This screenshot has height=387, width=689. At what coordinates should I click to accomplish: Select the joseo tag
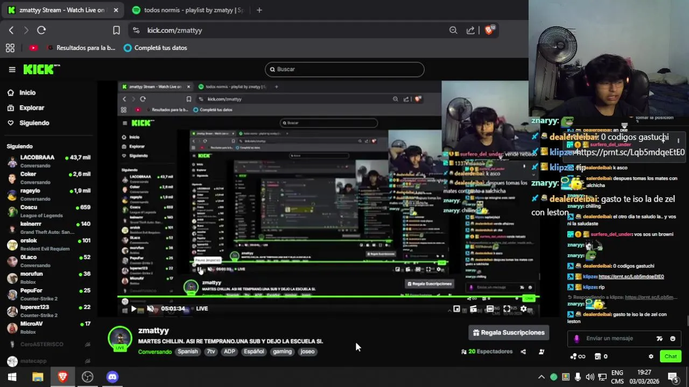pyautogui.click(x=307, y=352)
